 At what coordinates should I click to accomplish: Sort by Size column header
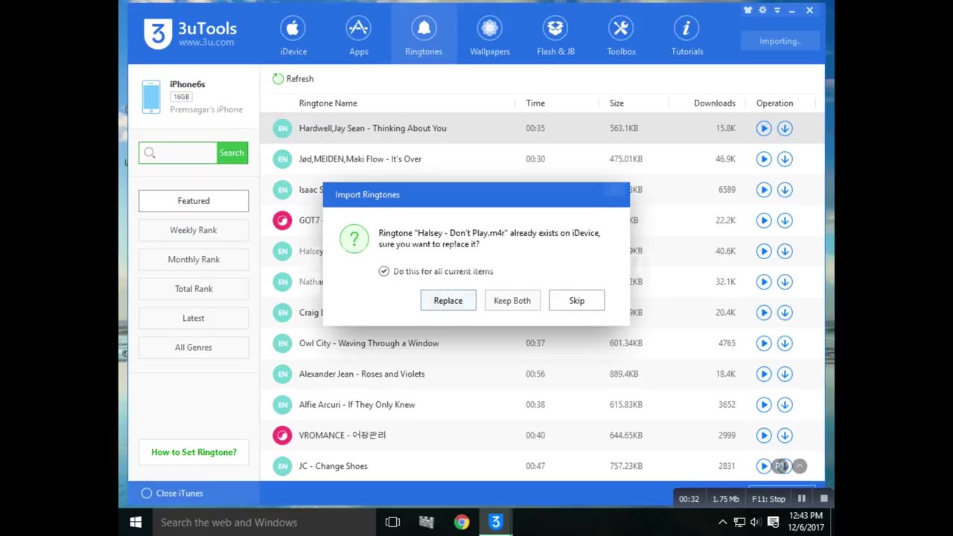point(616,103)
